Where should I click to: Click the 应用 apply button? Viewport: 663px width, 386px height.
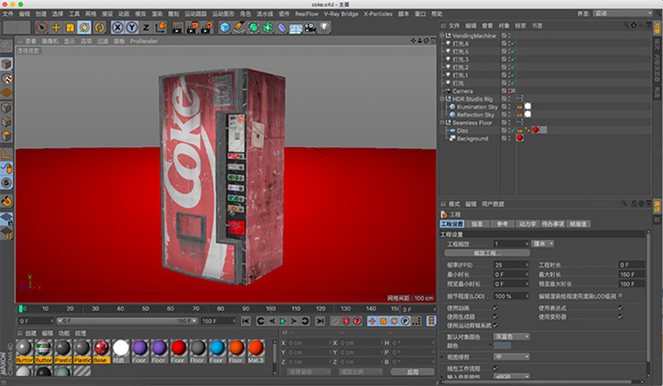point(412,372)
